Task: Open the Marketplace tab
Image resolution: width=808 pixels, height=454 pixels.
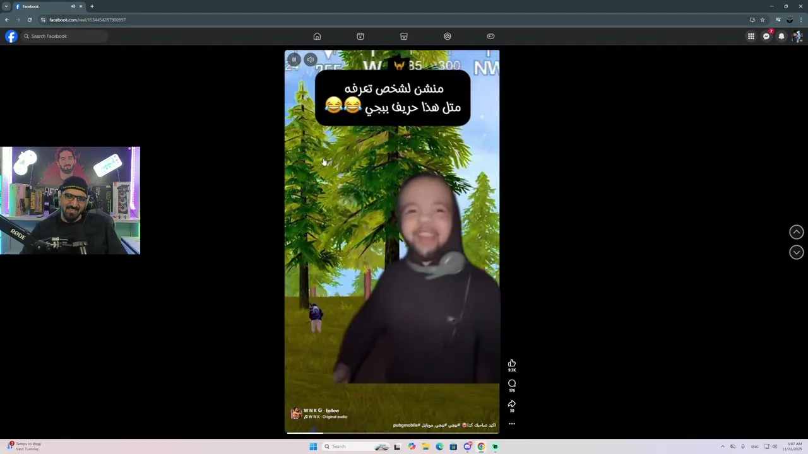Action: pos(404,36)
